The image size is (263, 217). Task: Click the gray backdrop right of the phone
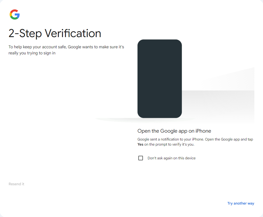point(218,102)
